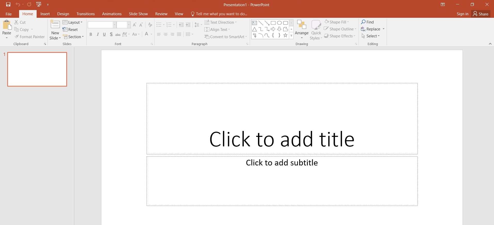The image size is (494, 225).
Task: Click the Numbering list icon
Action: click(x=169, y=25)
